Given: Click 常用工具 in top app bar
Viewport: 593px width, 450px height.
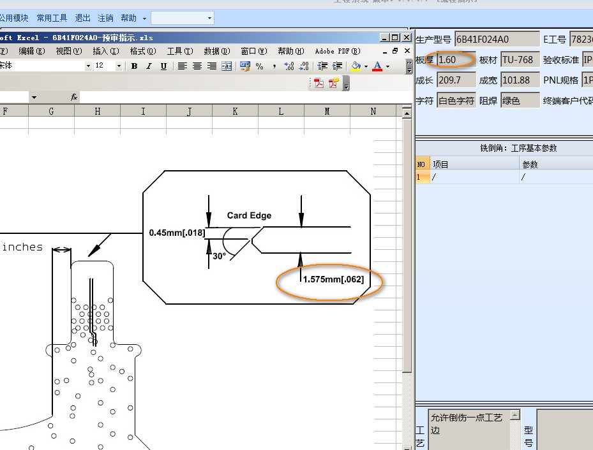Looking at the screenshot, I should point(52,18).
